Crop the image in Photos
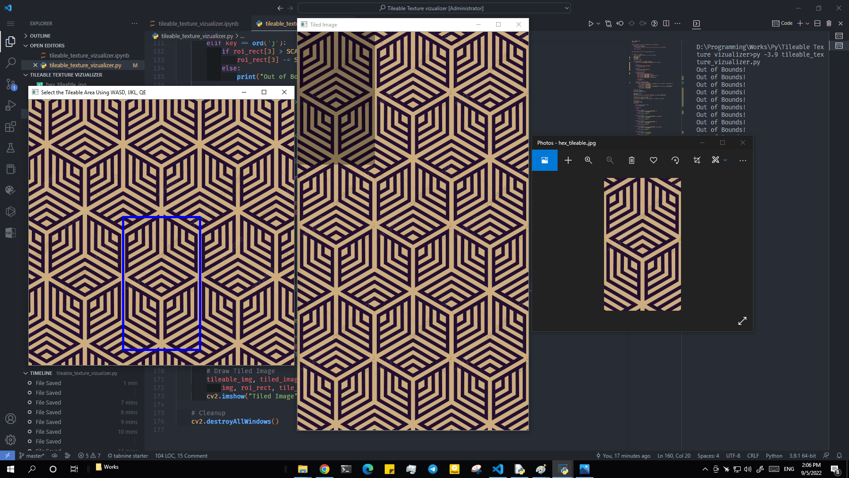 tap(697, 160)
